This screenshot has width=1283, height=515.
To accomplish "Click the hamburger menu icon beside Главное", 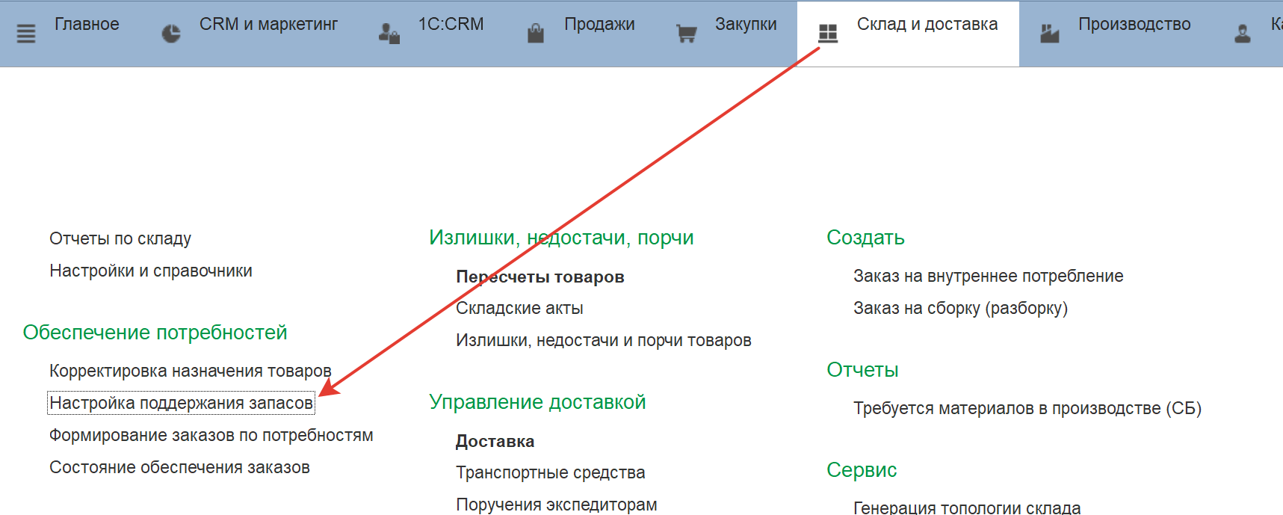I will pyautogui.click(x=26, y=34).
